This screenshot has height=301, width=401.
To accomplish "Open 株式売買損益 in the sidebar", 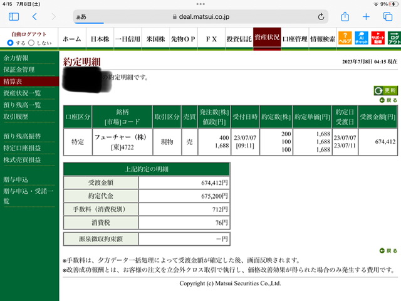I will pos(22,160).
